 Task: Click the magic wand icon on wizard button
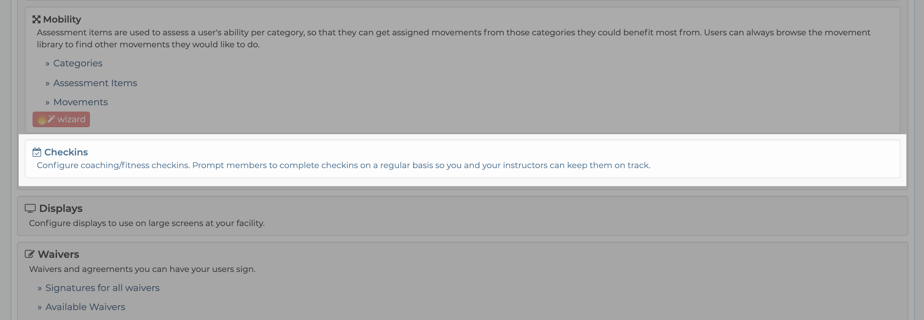coord(52,119)
